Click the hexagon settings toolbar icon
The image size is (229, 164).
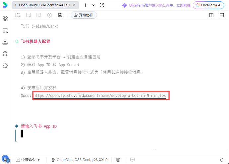[49, 15]
